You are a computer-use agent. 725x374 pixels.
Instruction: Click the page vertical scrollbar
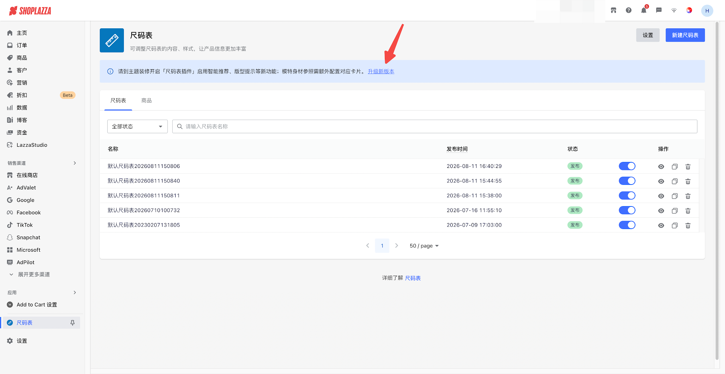pos(717,191)
